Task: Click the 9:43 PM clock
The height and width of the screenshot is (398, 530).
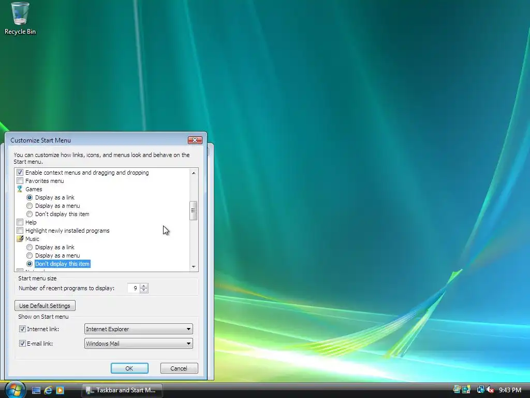Action: click(510, 390)
